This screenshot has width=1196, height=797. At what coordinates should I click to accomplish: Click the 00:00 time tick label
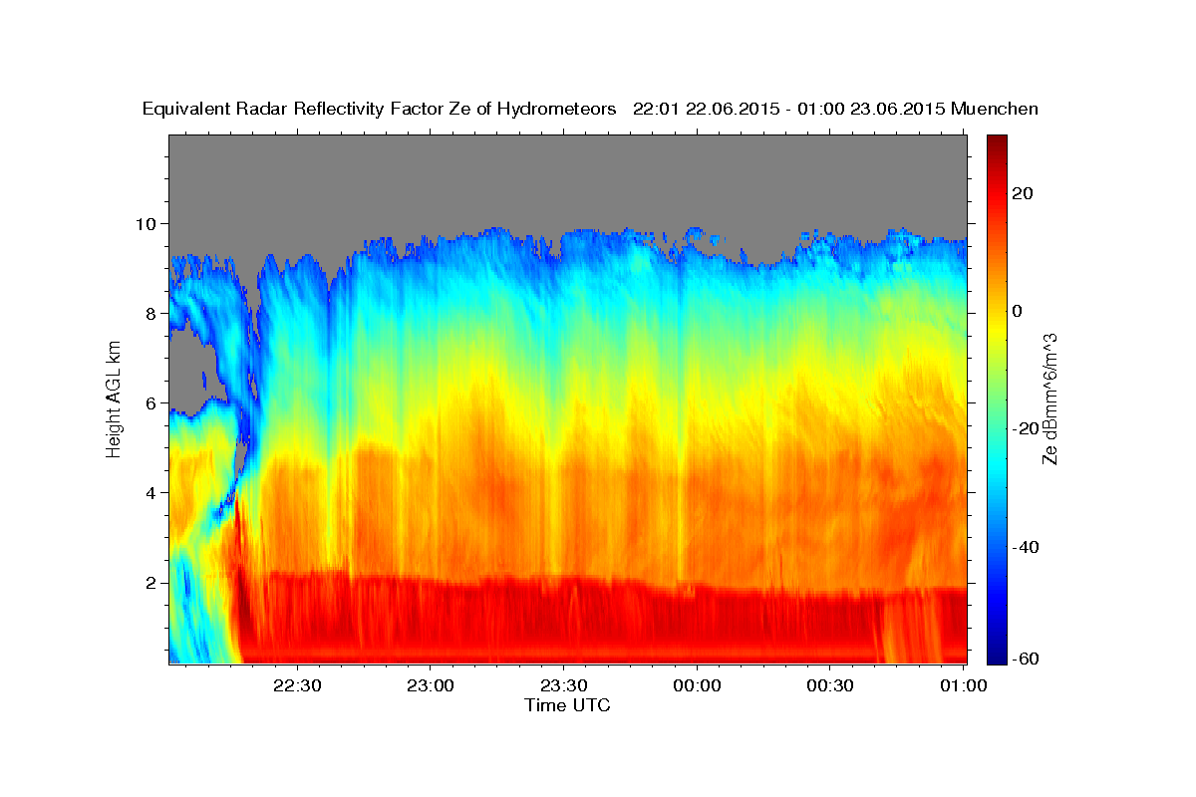696,686
